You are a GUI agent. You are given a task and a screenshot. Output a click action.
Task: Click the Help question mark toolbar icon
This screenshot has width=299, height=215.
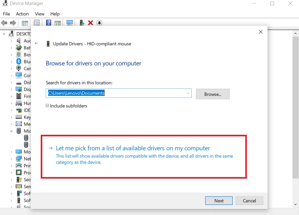pos(48,23)
